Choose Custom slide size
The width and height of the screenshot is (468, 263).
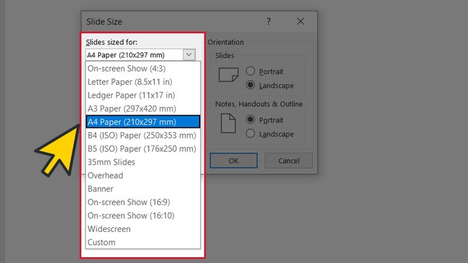point(143,242)
